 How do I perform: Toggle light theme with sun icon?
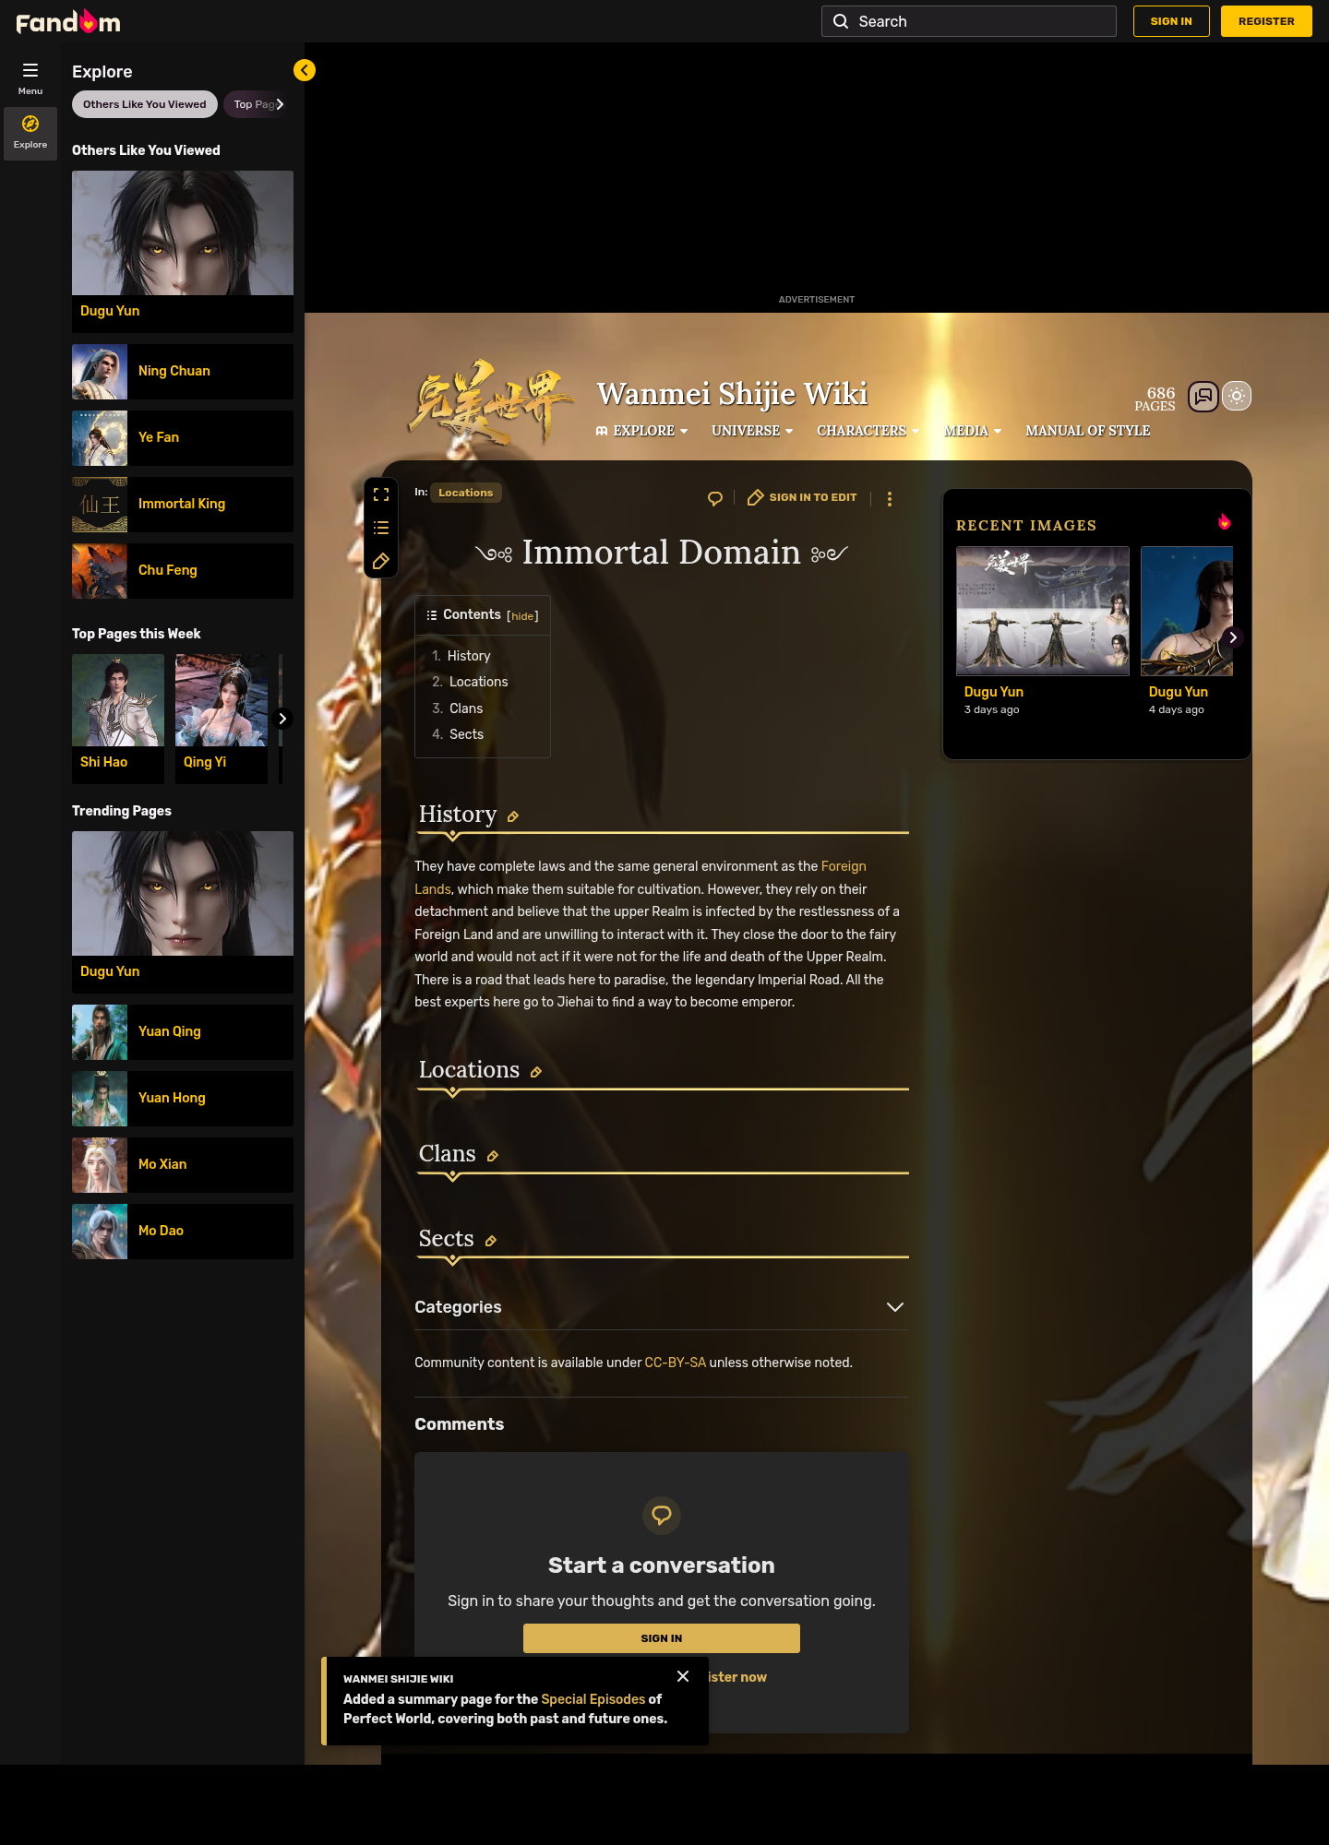click(x=1237, y=397)
